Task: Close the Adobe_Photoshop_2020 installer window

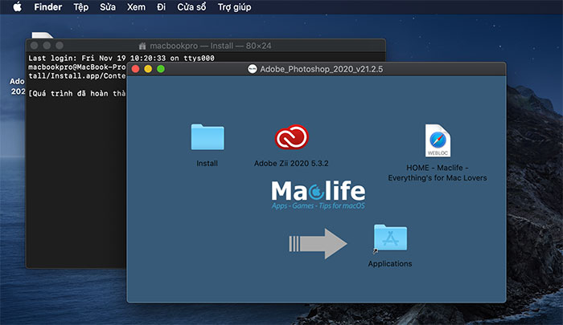Action: (136, 70)
